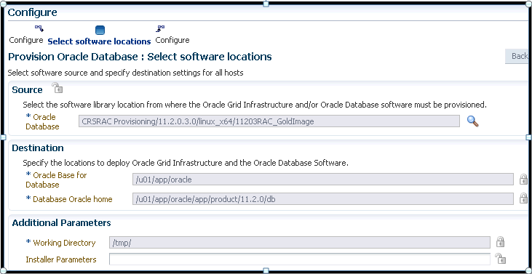Viewport: 532px width, 274px height.
Task: Click the 'Additional Parameters' section heading
Action: pos(61,223)
